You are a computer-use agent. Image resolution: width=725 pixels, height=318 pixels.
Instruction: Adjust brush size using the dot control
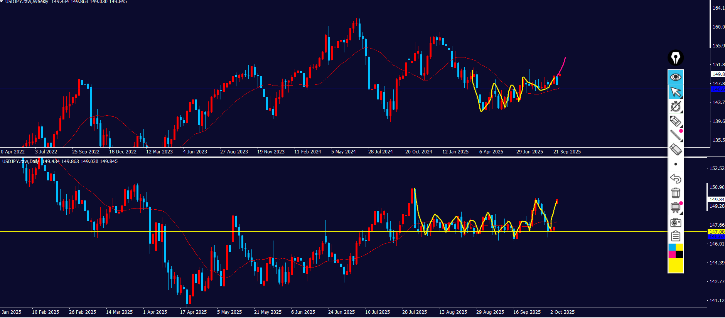point(675,164)
